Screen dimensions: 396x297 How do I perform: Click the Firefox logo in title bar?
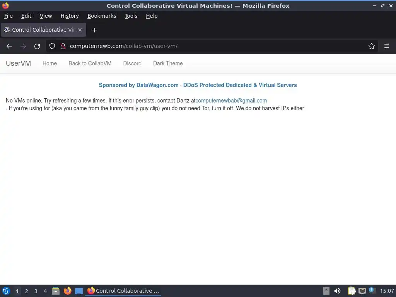pos(5,5)
